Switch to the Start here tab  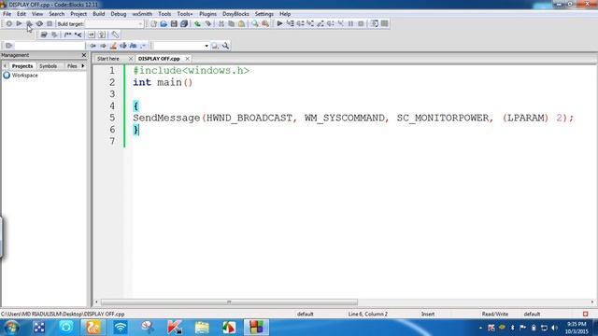pyautogui.click(x=108, y=59)
